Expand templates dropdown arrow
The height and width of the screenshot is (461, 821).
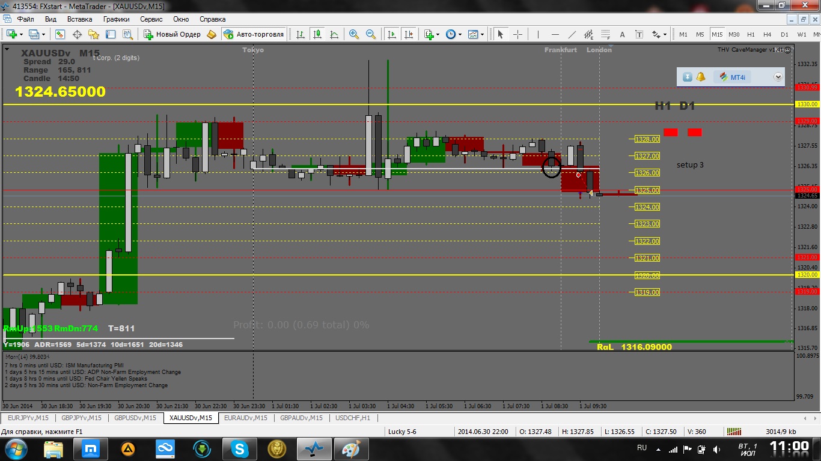[482, 34]
